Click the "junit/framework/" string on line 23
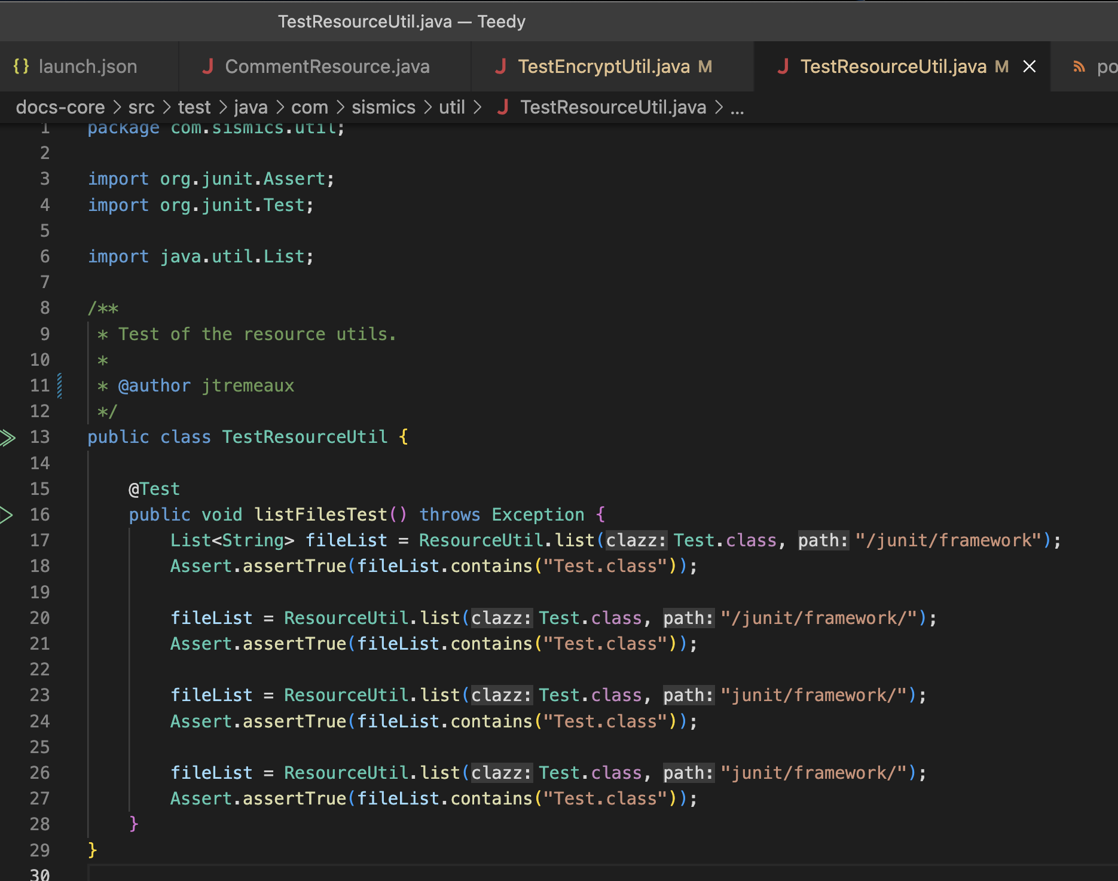The height and width of the screenshot is (881, 1118). coord(814,695)
